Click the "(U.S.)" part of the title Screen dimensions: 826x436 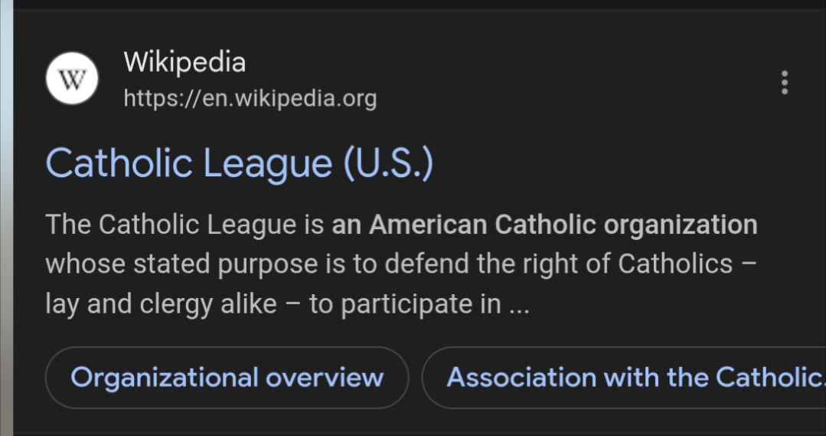tap(387, 163)
